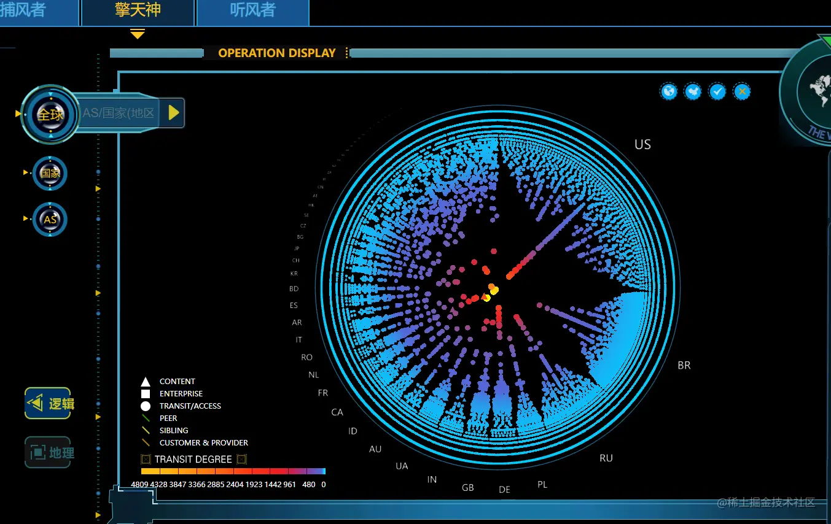831x524 pixels.
Task: Select the CA country label
Action: click(x=337, y=412)
